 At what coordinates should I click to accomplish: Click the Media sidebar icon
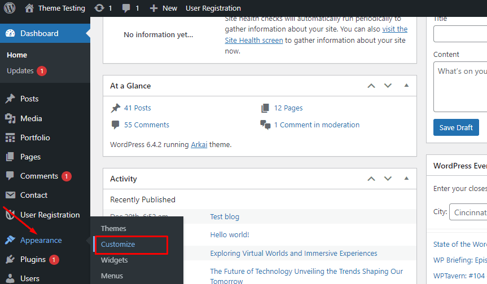pyautogui.click(x=10, y=118)
